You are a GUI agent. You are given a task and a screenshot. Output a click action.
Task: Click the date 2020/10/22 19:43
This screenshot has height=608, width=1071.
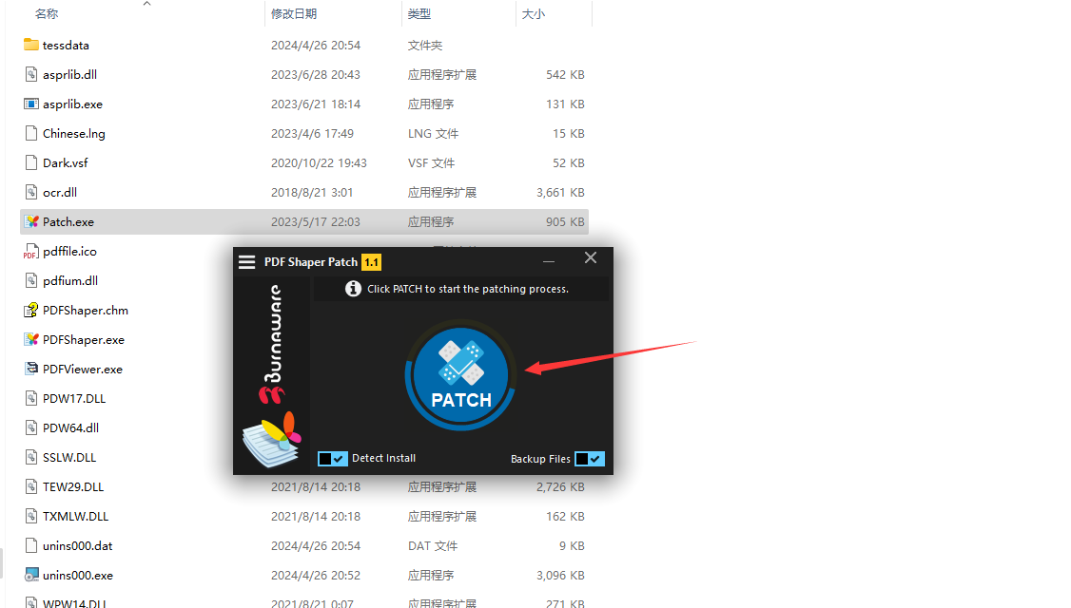(x=319, y=163)
